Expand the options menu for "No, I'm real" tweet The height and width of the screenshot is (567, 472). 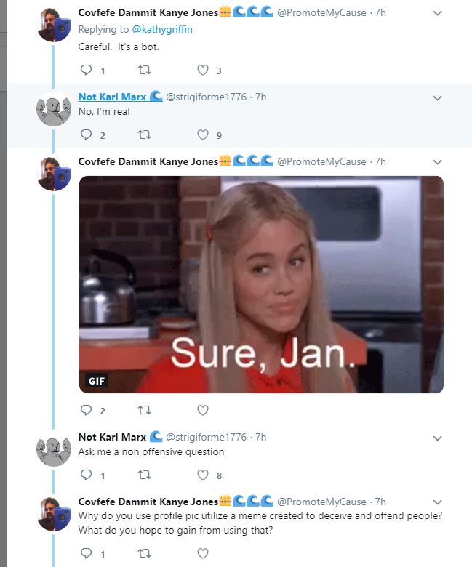[438, 97]
